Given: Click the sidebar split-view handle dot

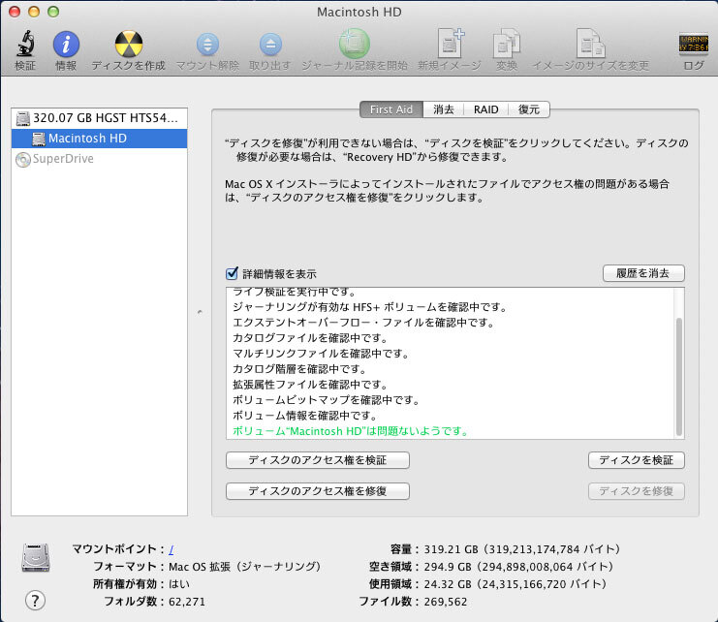Looking at the screenshot, I should [x=200, y=312].
